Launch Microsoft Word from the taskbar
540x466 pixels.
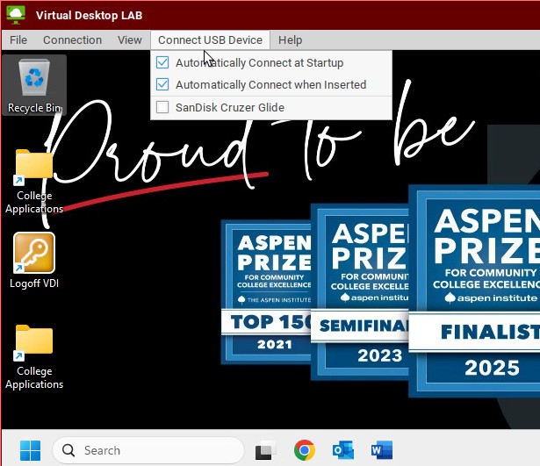tap(382, 450)
